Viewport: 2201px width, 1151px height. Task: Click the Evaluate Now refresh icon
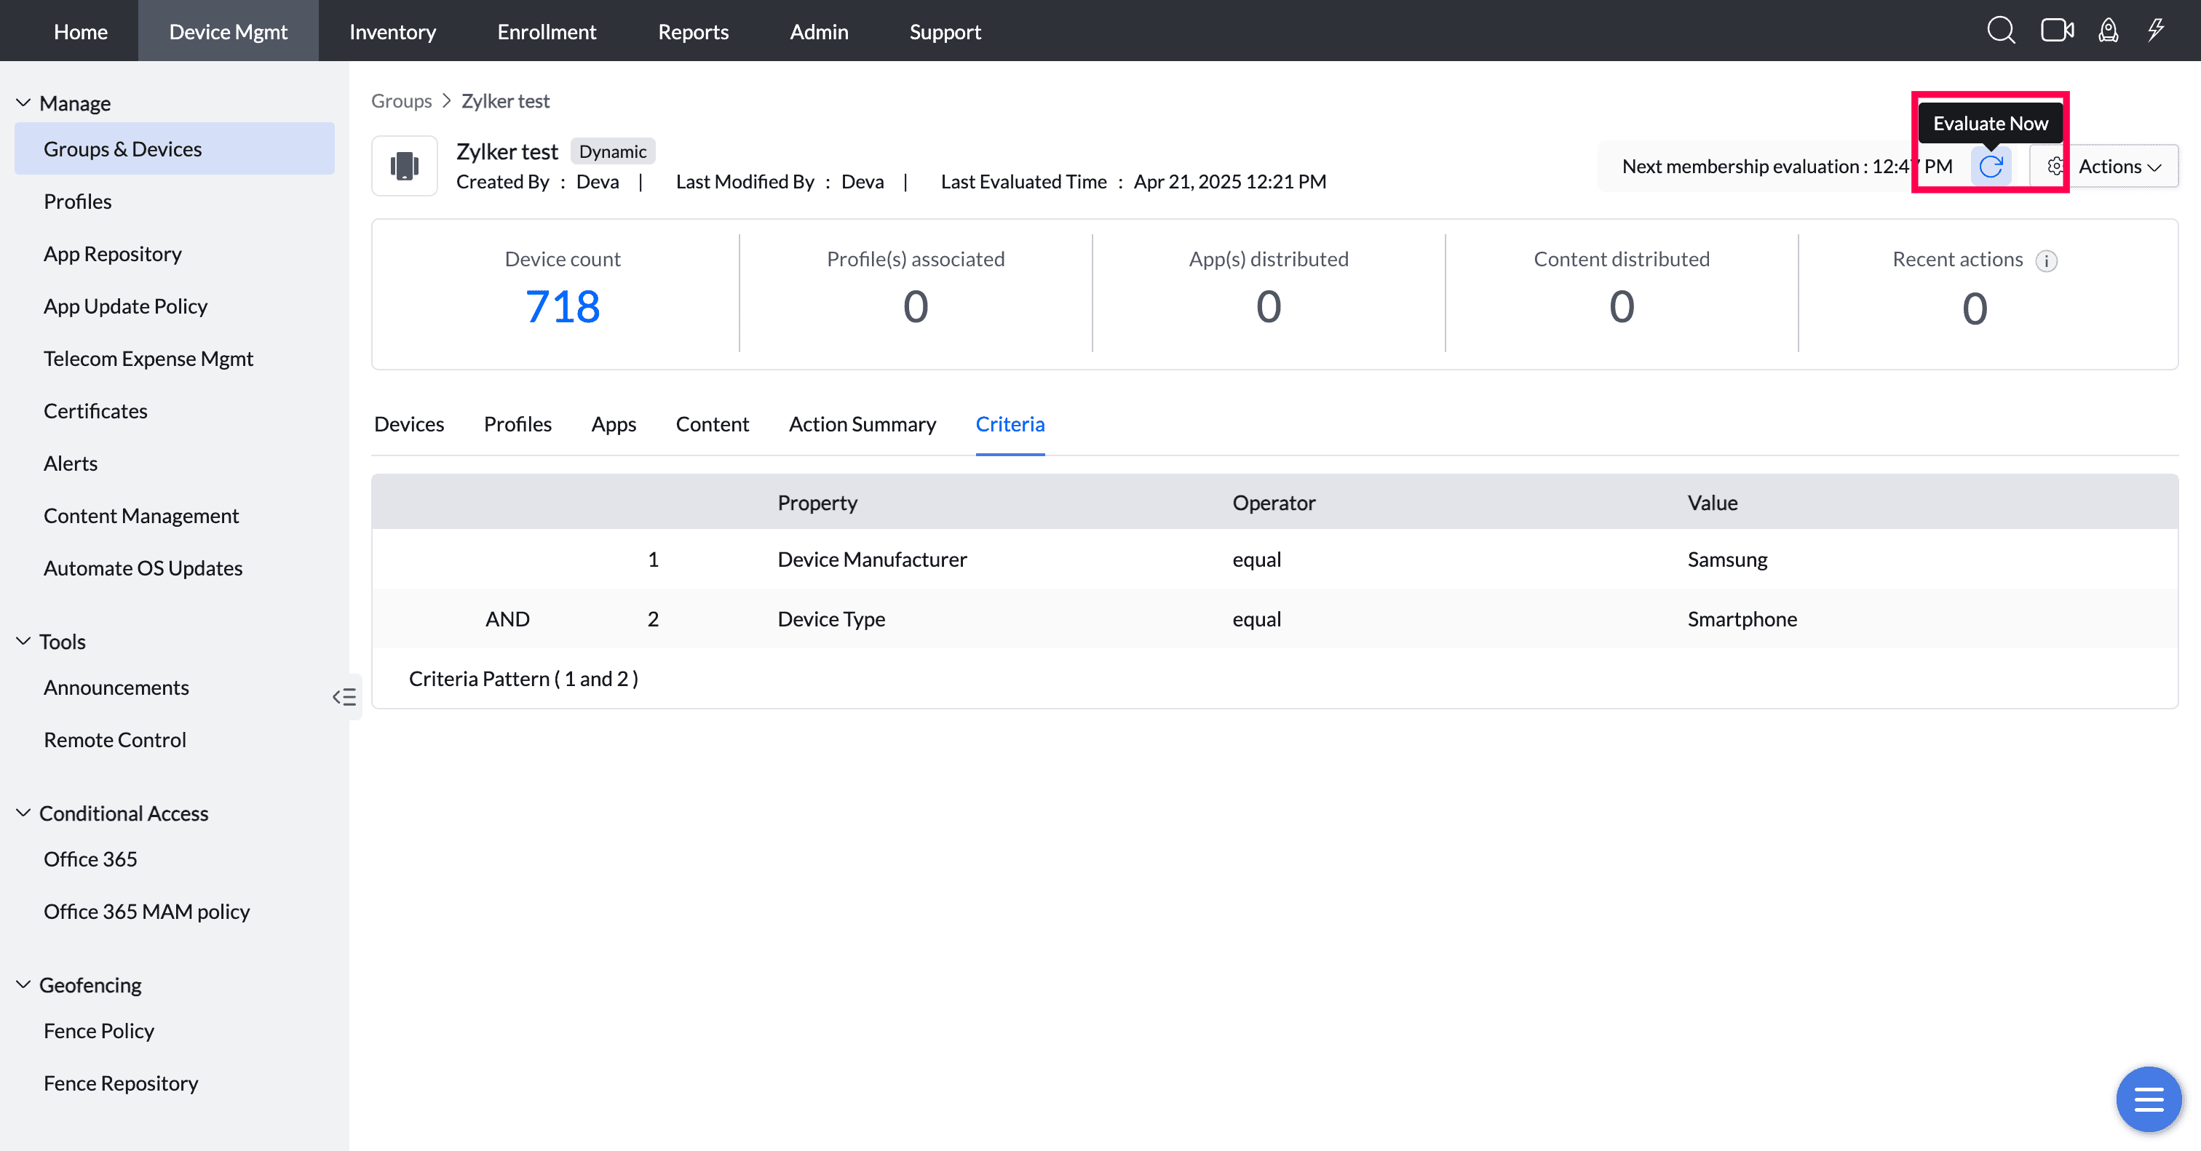(1990, 167)
